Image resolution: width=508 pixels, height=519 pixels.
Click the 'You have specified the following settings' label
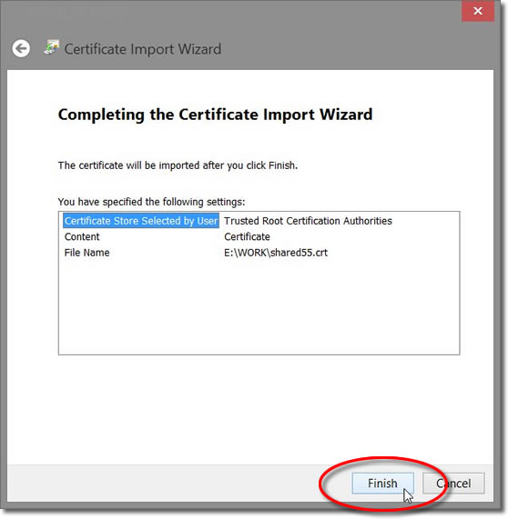coord(151,202)
